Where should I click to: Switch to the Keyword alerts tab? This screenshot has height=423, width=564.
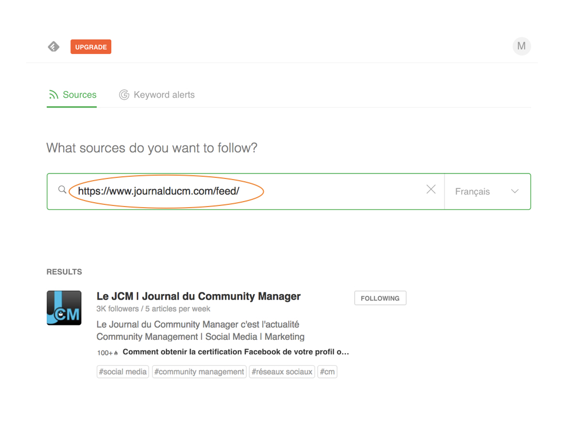tap(157, 95)
